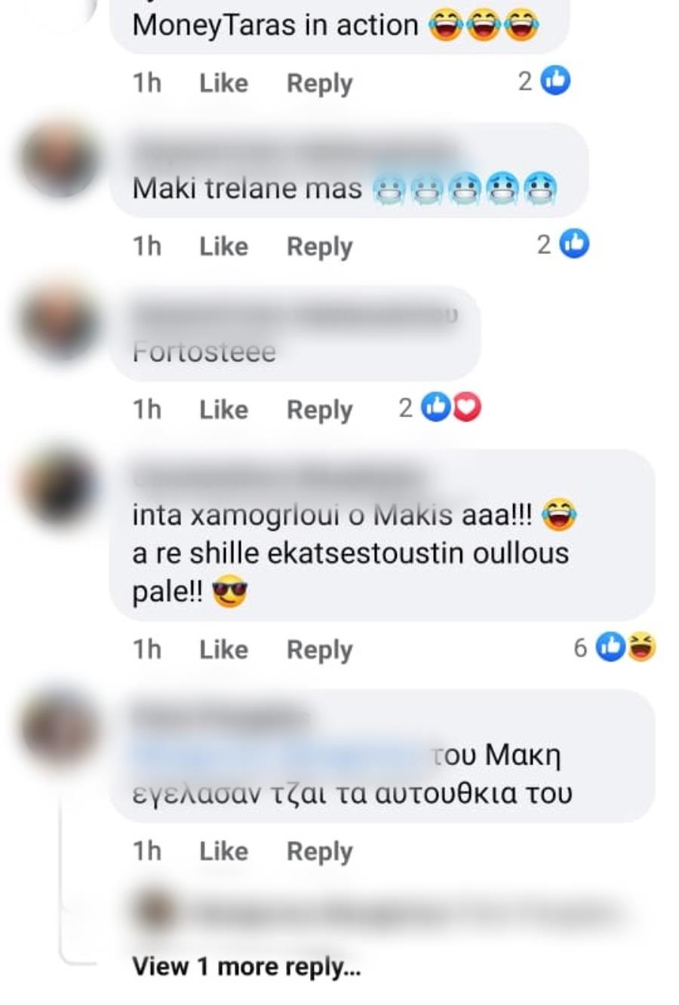Click heart reaction icon on Fortosteee comment

(x=467, y=407)
